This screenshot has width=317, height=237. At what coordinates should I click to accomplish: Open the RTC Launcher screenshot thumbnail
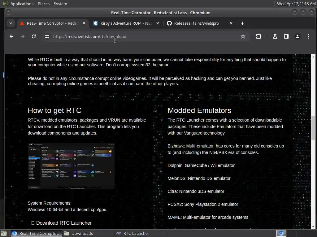71,166
